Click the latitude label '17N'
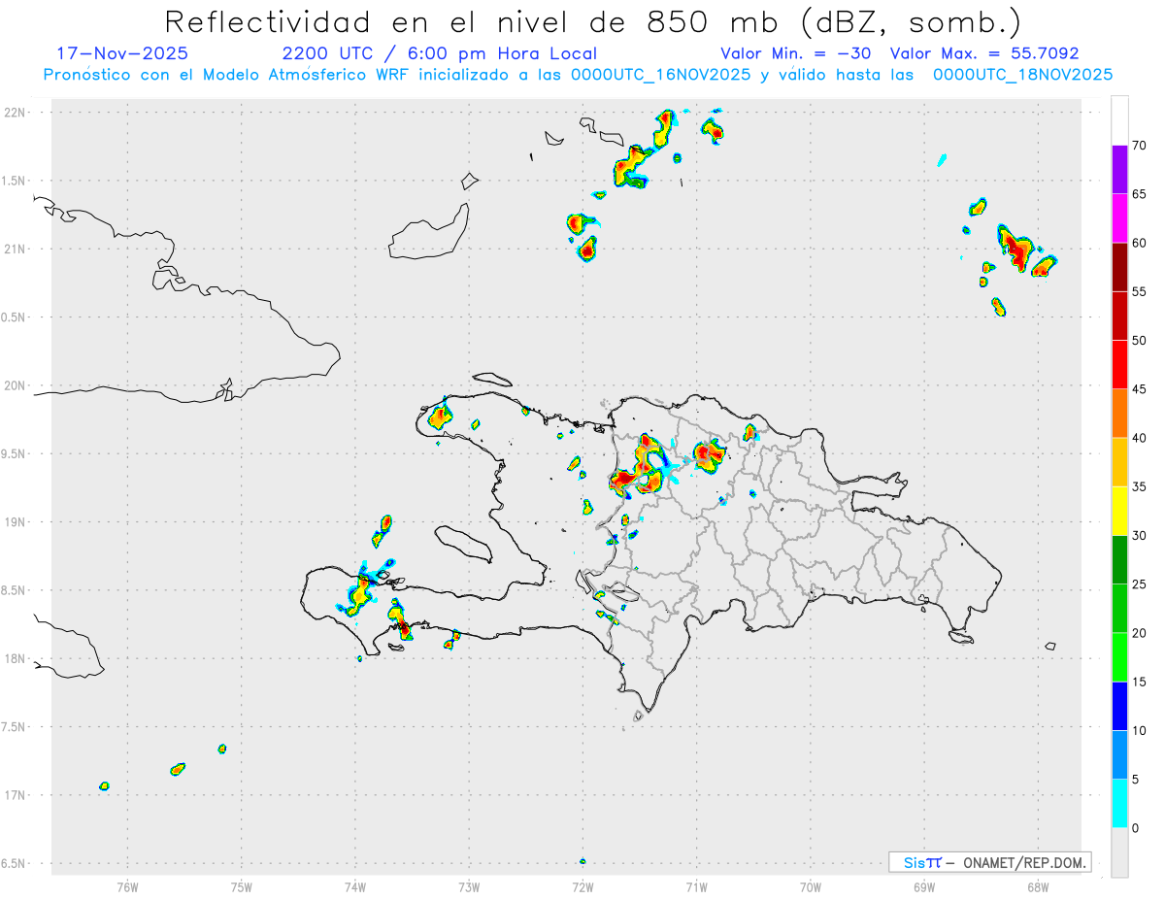Image resolution: width=1165 pixels, height=900 pixels. 17,795
